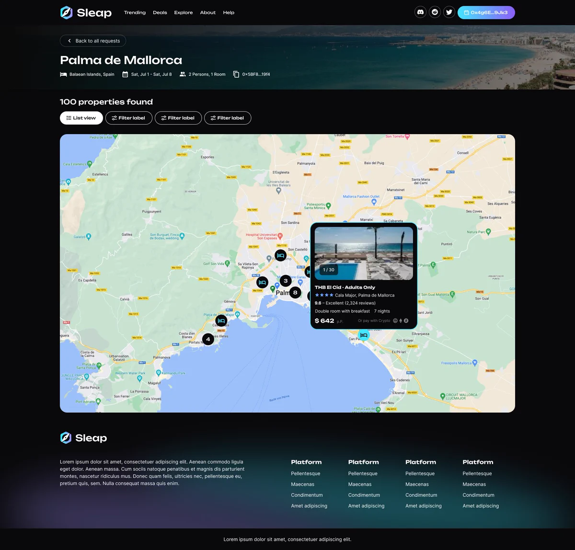
Task: Click the Sleap logo in the footer
Action: (x=83, y=437)
